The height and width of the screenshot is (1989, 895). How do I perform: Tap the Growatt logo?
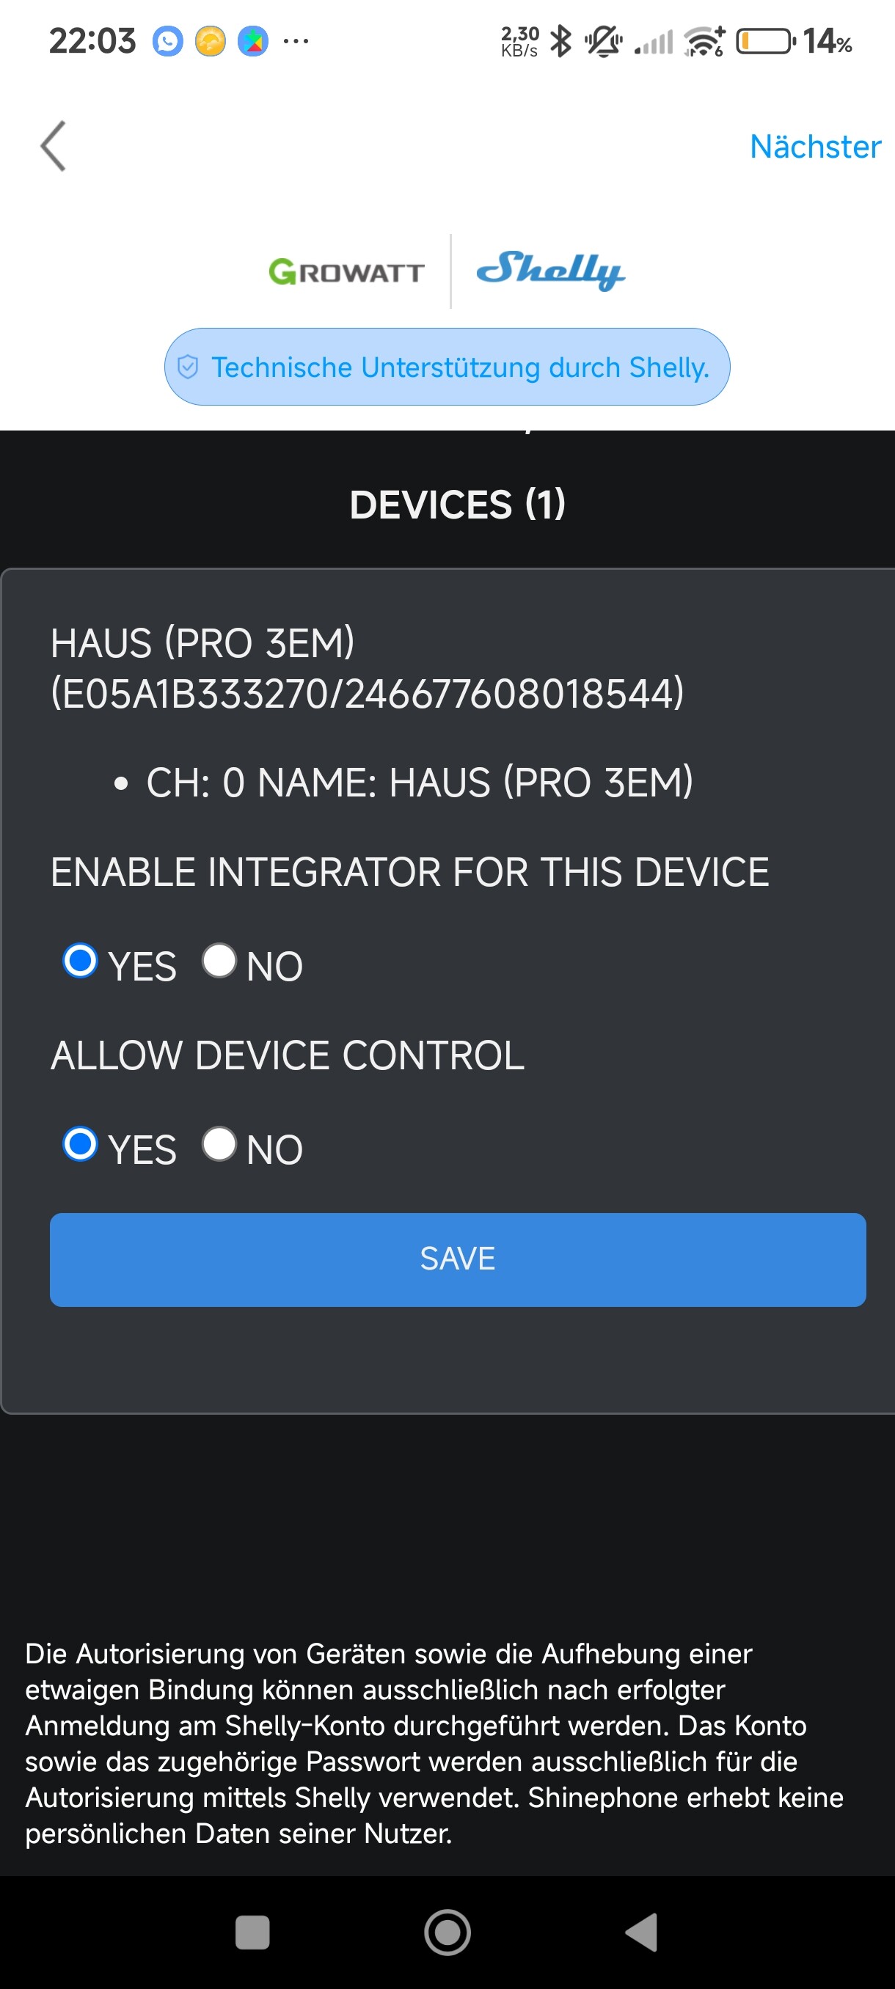click(x=346, y=272)
